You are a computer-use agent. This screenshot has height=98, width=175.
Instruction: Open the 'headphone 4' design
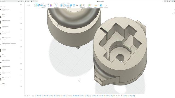click(x=7, y=32)
